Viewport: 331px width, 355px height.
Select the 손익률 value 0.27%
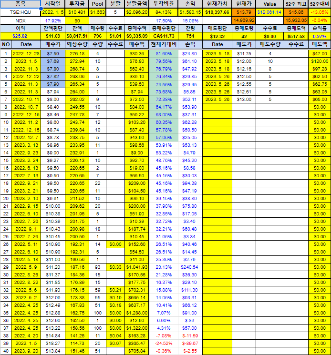point(320,36)
